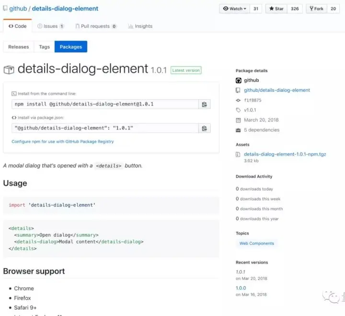The image size is (345, 316).
Task: Click the 0 downloads this month entry
Action: [x=259, y=209]
